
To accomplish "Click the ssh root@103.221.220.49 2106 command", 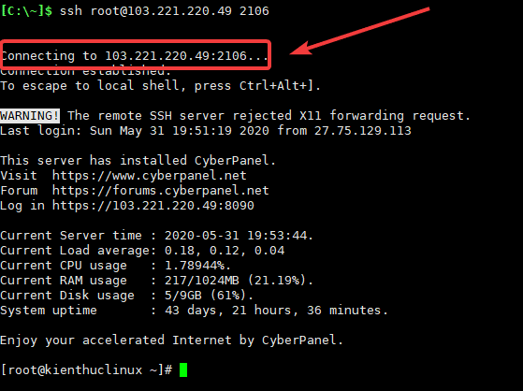I will (164, 11).
